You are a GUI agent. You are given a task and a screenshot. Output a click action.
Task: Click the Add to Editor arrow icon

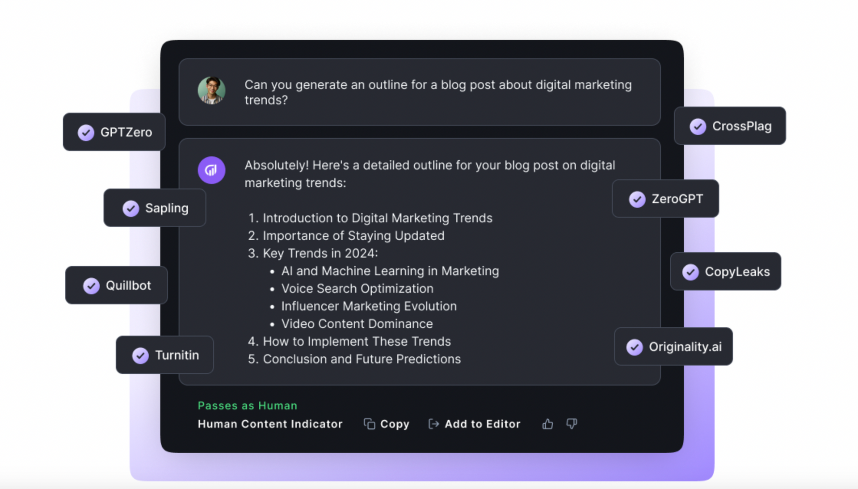pyautogui.click(x=433, y=424)
